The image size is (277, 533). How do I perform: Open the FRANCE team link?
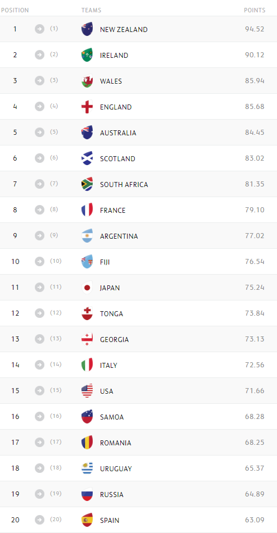tap(112, 211)
